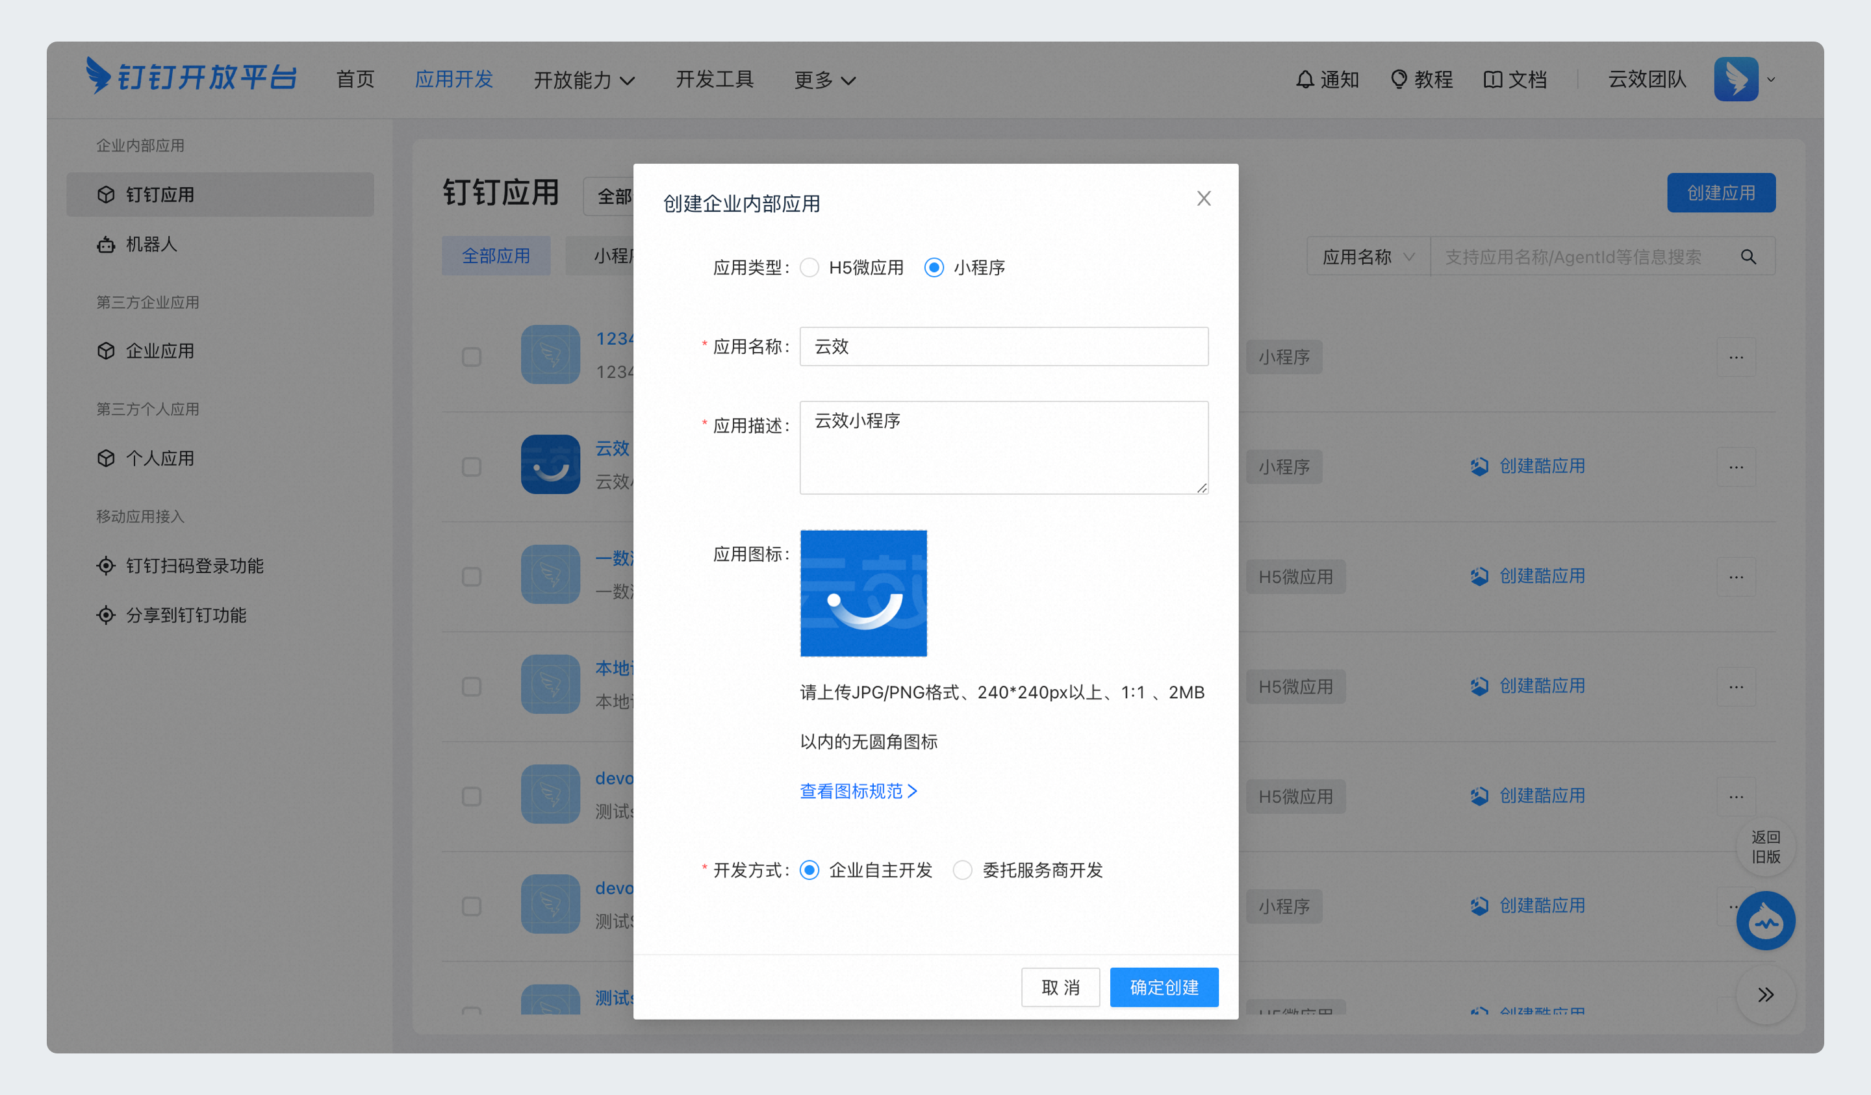
Task: Click the 个人应用 cube icon in sidebar
Action: click(106, 458)
